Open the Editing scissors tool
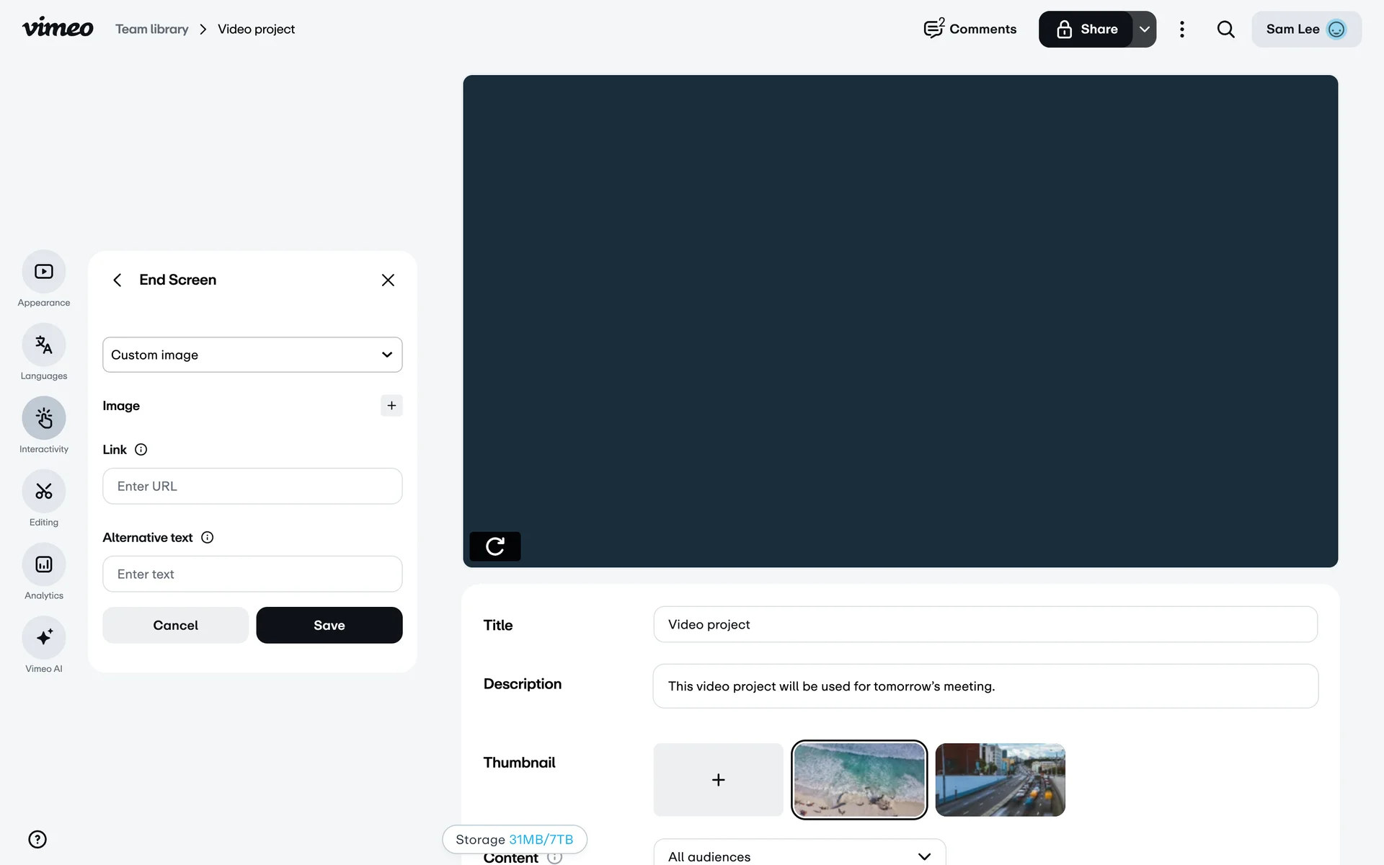Image resolution: width=1384 pixels, height=865 pixels. (44, 492)
